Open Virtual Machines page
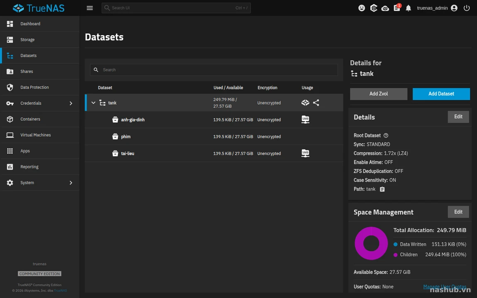Screen dimensions: 477x298 tap(40, 135)
